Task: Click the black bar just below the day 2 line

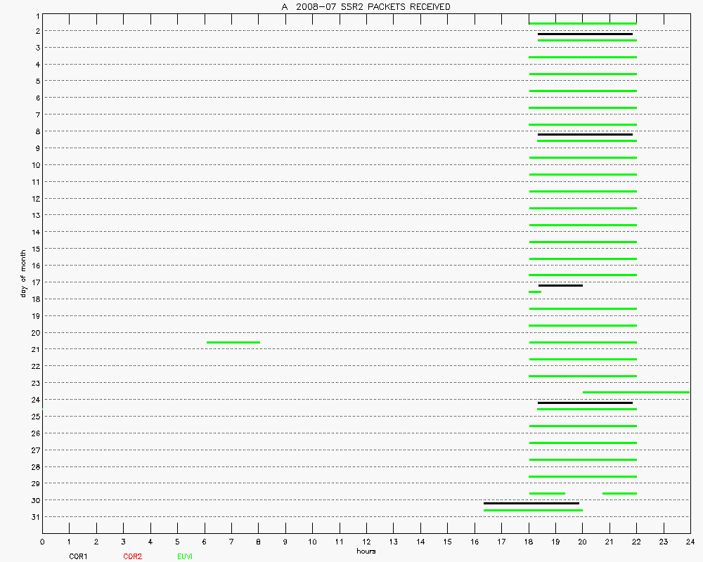Action: (x=585, y=34)
